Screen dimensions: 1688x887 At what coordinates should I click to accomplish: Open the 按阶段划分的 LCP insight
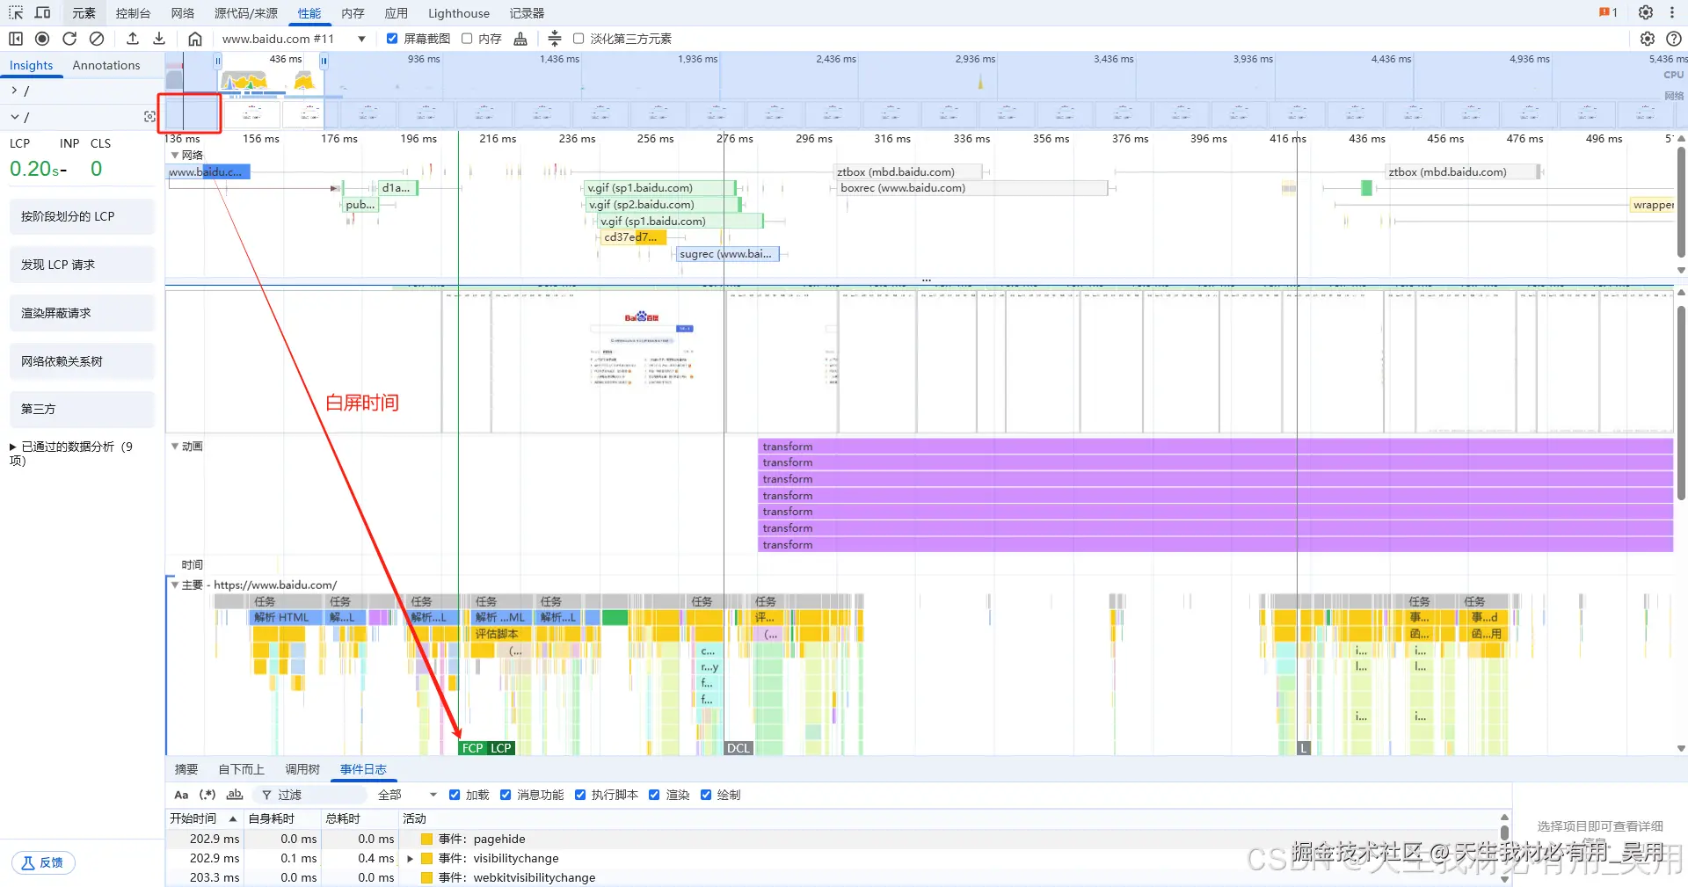tap(82, 216)
